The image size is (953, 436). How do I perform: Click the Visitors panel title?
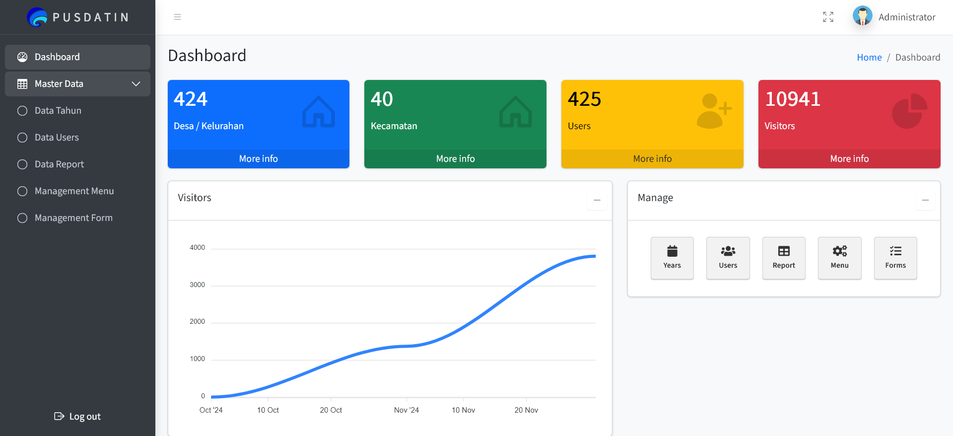coord(195,198)
